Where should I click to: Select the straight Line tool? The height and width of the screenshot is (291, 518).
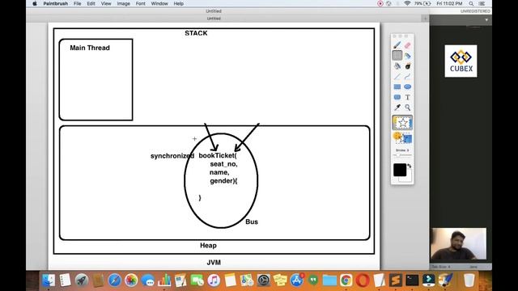[x=397, y=76]
